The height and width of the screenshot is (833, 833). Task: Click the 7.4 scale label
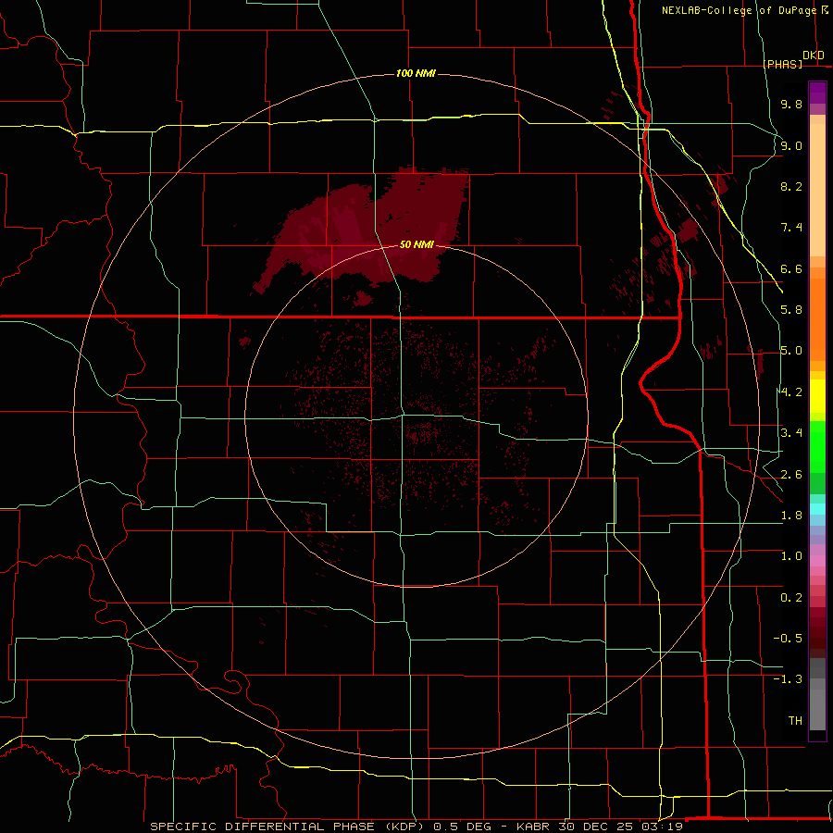pos(791,228)
